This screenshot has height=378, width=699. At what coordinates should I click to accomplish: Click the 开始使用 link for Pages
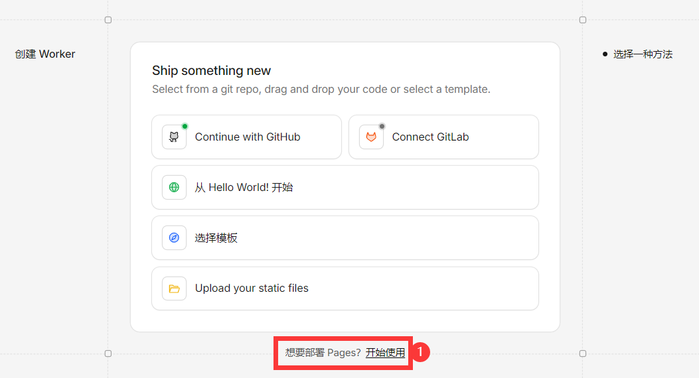(x=385, y=353)
